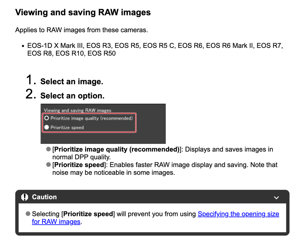Click bold "Prioritize speed" in the Caution note

88,214
